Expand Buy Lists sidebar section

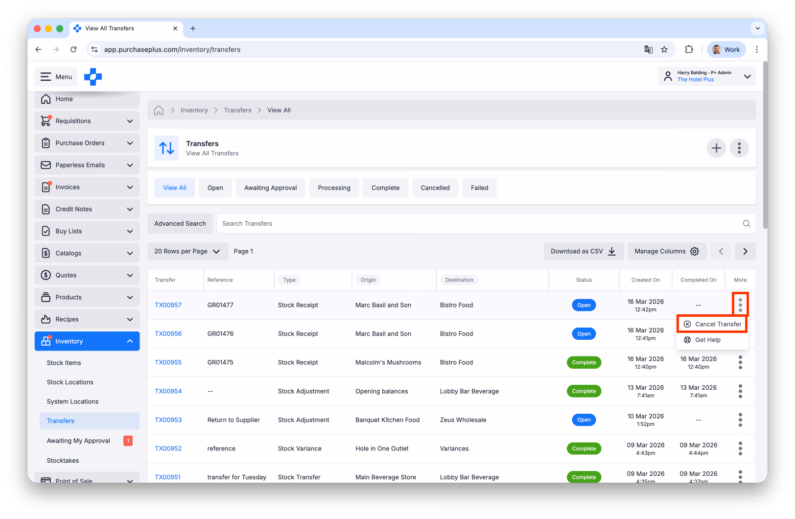(87, 231)
